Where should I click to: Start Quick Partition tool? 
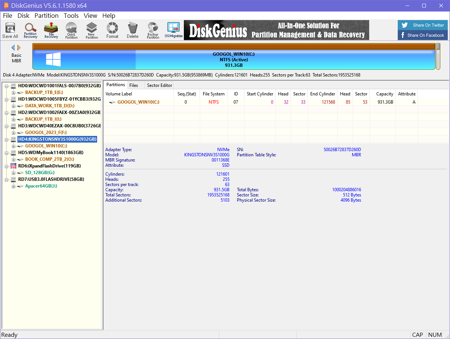coord(71,30)
